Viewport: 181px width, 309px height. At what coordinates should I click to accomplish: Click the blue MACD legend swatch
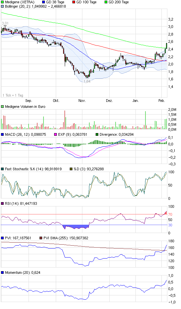point(2,135)
